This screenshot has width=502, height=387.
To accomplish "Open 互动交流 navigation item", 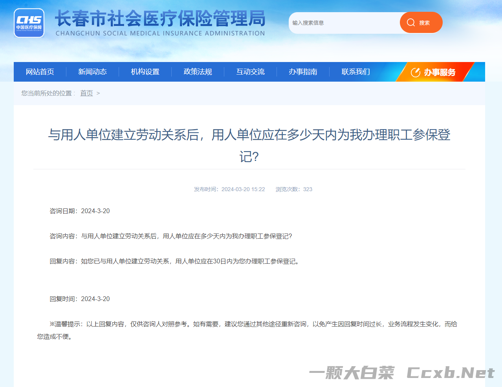I will pyautogui.click(x=250, y=72).
